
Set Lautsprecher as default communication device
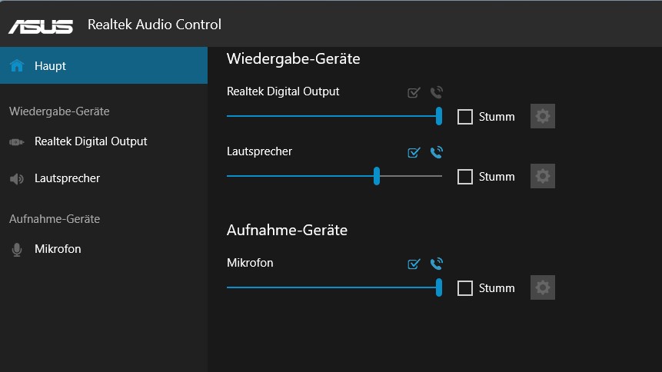pyautogui.click(x=437, y=153)
